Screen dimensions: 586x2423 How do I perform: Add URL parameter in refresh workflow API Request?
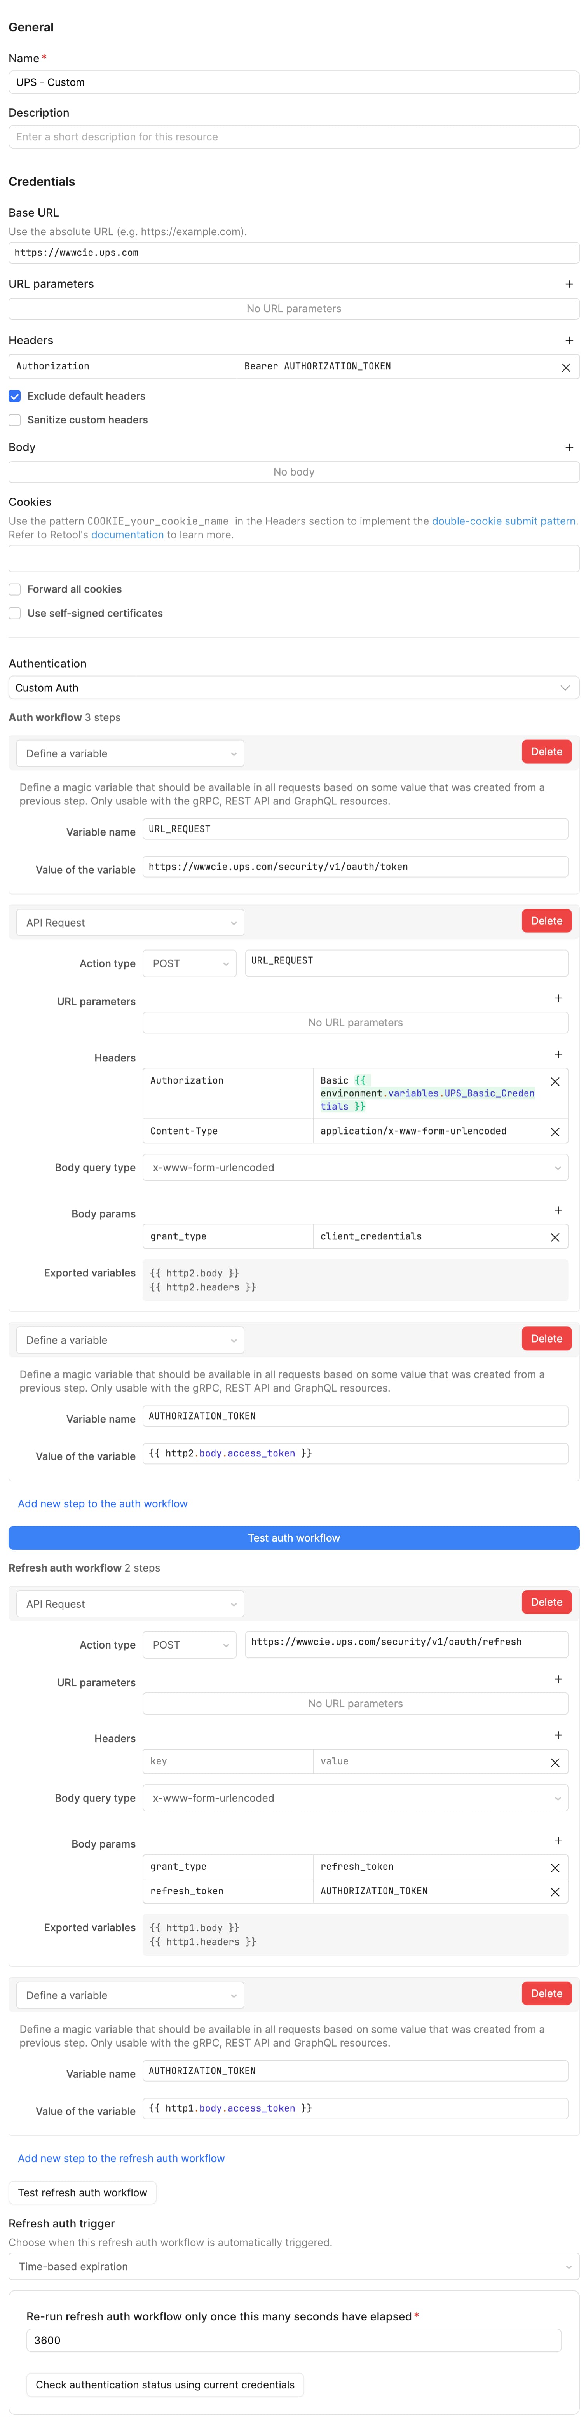pos(558,1679)
